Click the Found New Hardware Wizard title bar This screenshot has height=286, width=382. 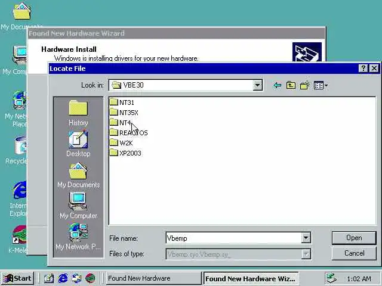pos(177,33)
